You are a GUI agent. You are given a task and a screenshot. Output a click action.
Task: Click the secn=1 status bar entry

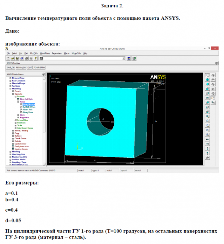[140, 171]
